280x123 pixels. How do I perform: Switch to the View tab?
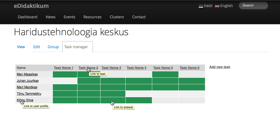pos(21,47)
